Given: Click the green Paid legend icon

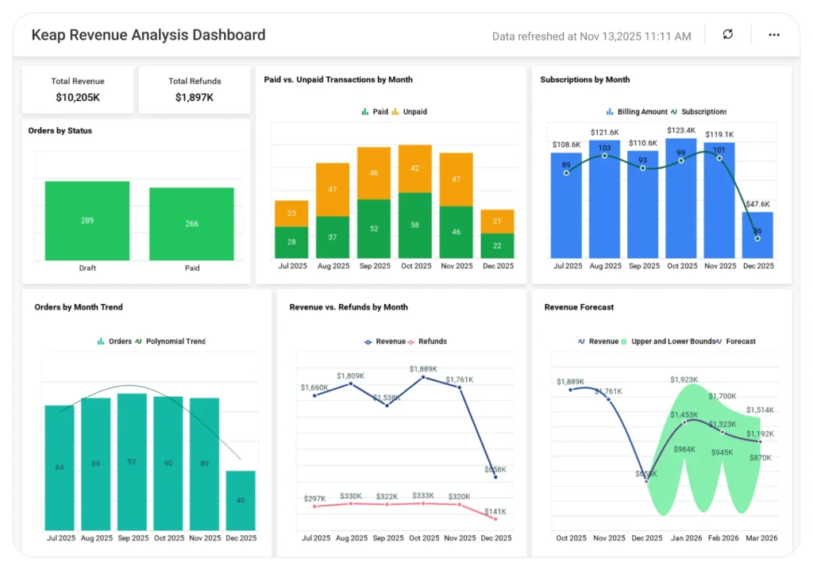Looking at the screenshot, I should point(365,112).
